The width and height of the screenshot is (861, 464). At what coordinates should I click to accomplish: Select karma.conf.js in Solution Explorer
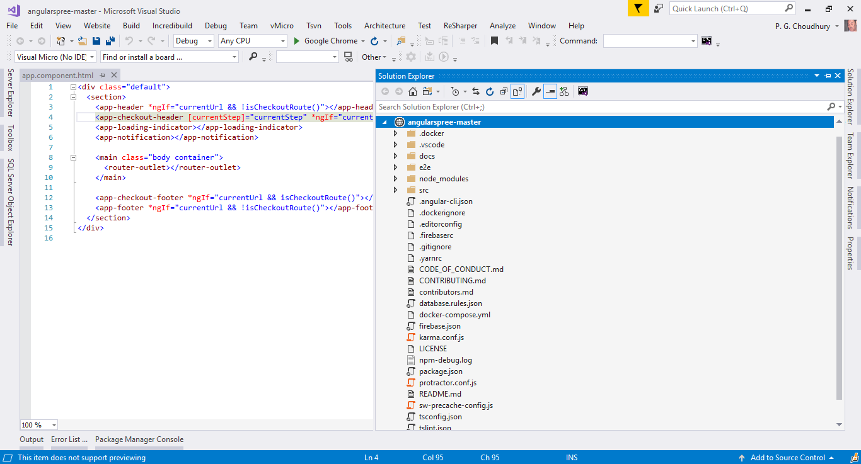pyautogui.click(x=441, y=337)
